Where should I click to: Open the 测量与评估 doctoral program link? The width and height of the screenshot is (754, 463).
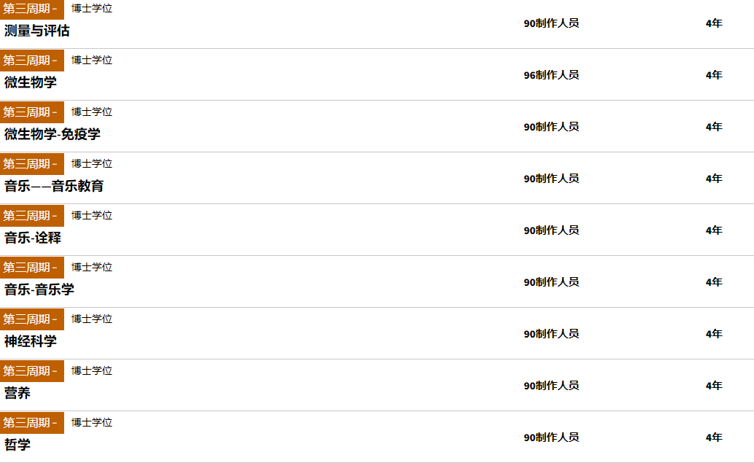(37, 31)
